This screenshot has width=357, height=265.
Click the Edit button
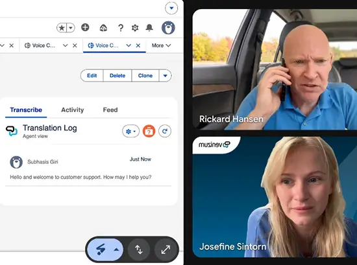tap(92, 75)
